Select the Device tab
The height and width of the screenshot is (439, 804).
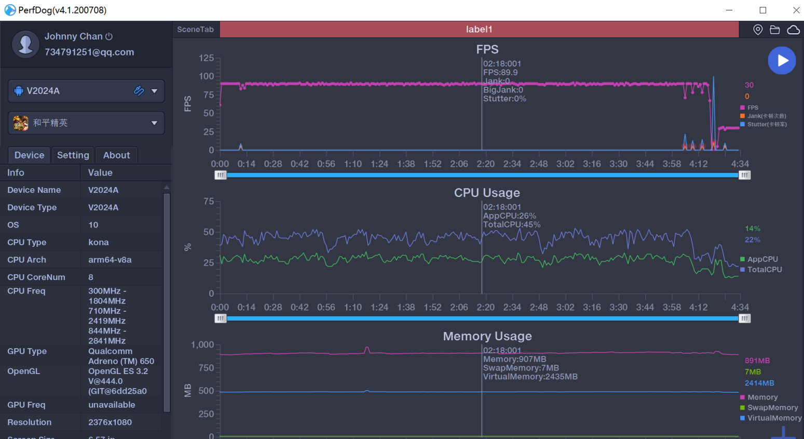click(29, 155)
